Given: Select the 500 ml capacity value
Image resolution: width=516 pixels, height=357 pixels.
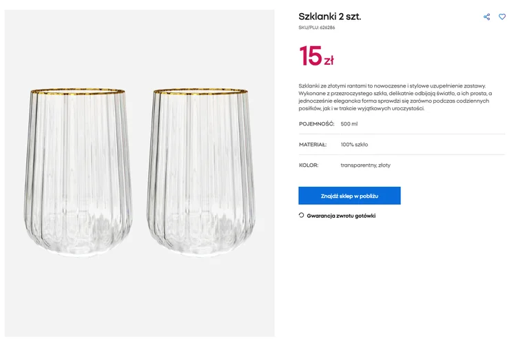Looking at the screenshot, I should point(349,124).
